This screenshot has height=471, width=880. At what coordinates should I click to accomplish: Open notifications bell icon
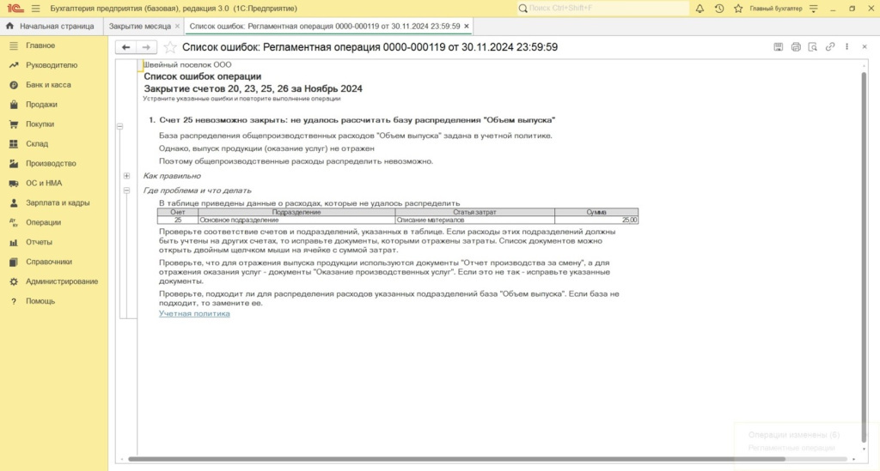coord(700,9)
